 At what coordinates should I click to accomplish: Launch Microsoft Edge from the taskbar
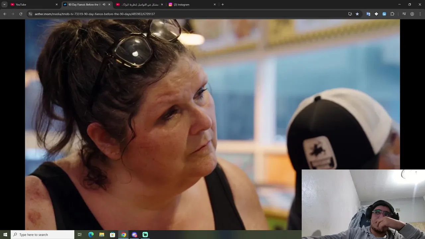pos(91,235)
